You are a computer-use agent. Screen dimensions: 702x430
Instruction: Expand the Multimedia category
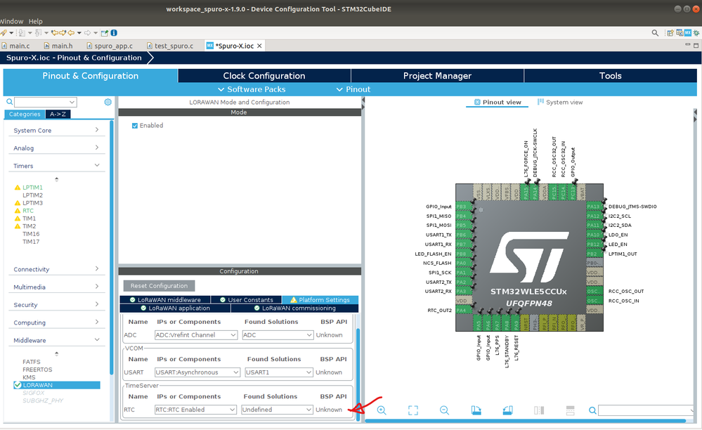pos(56,287)
